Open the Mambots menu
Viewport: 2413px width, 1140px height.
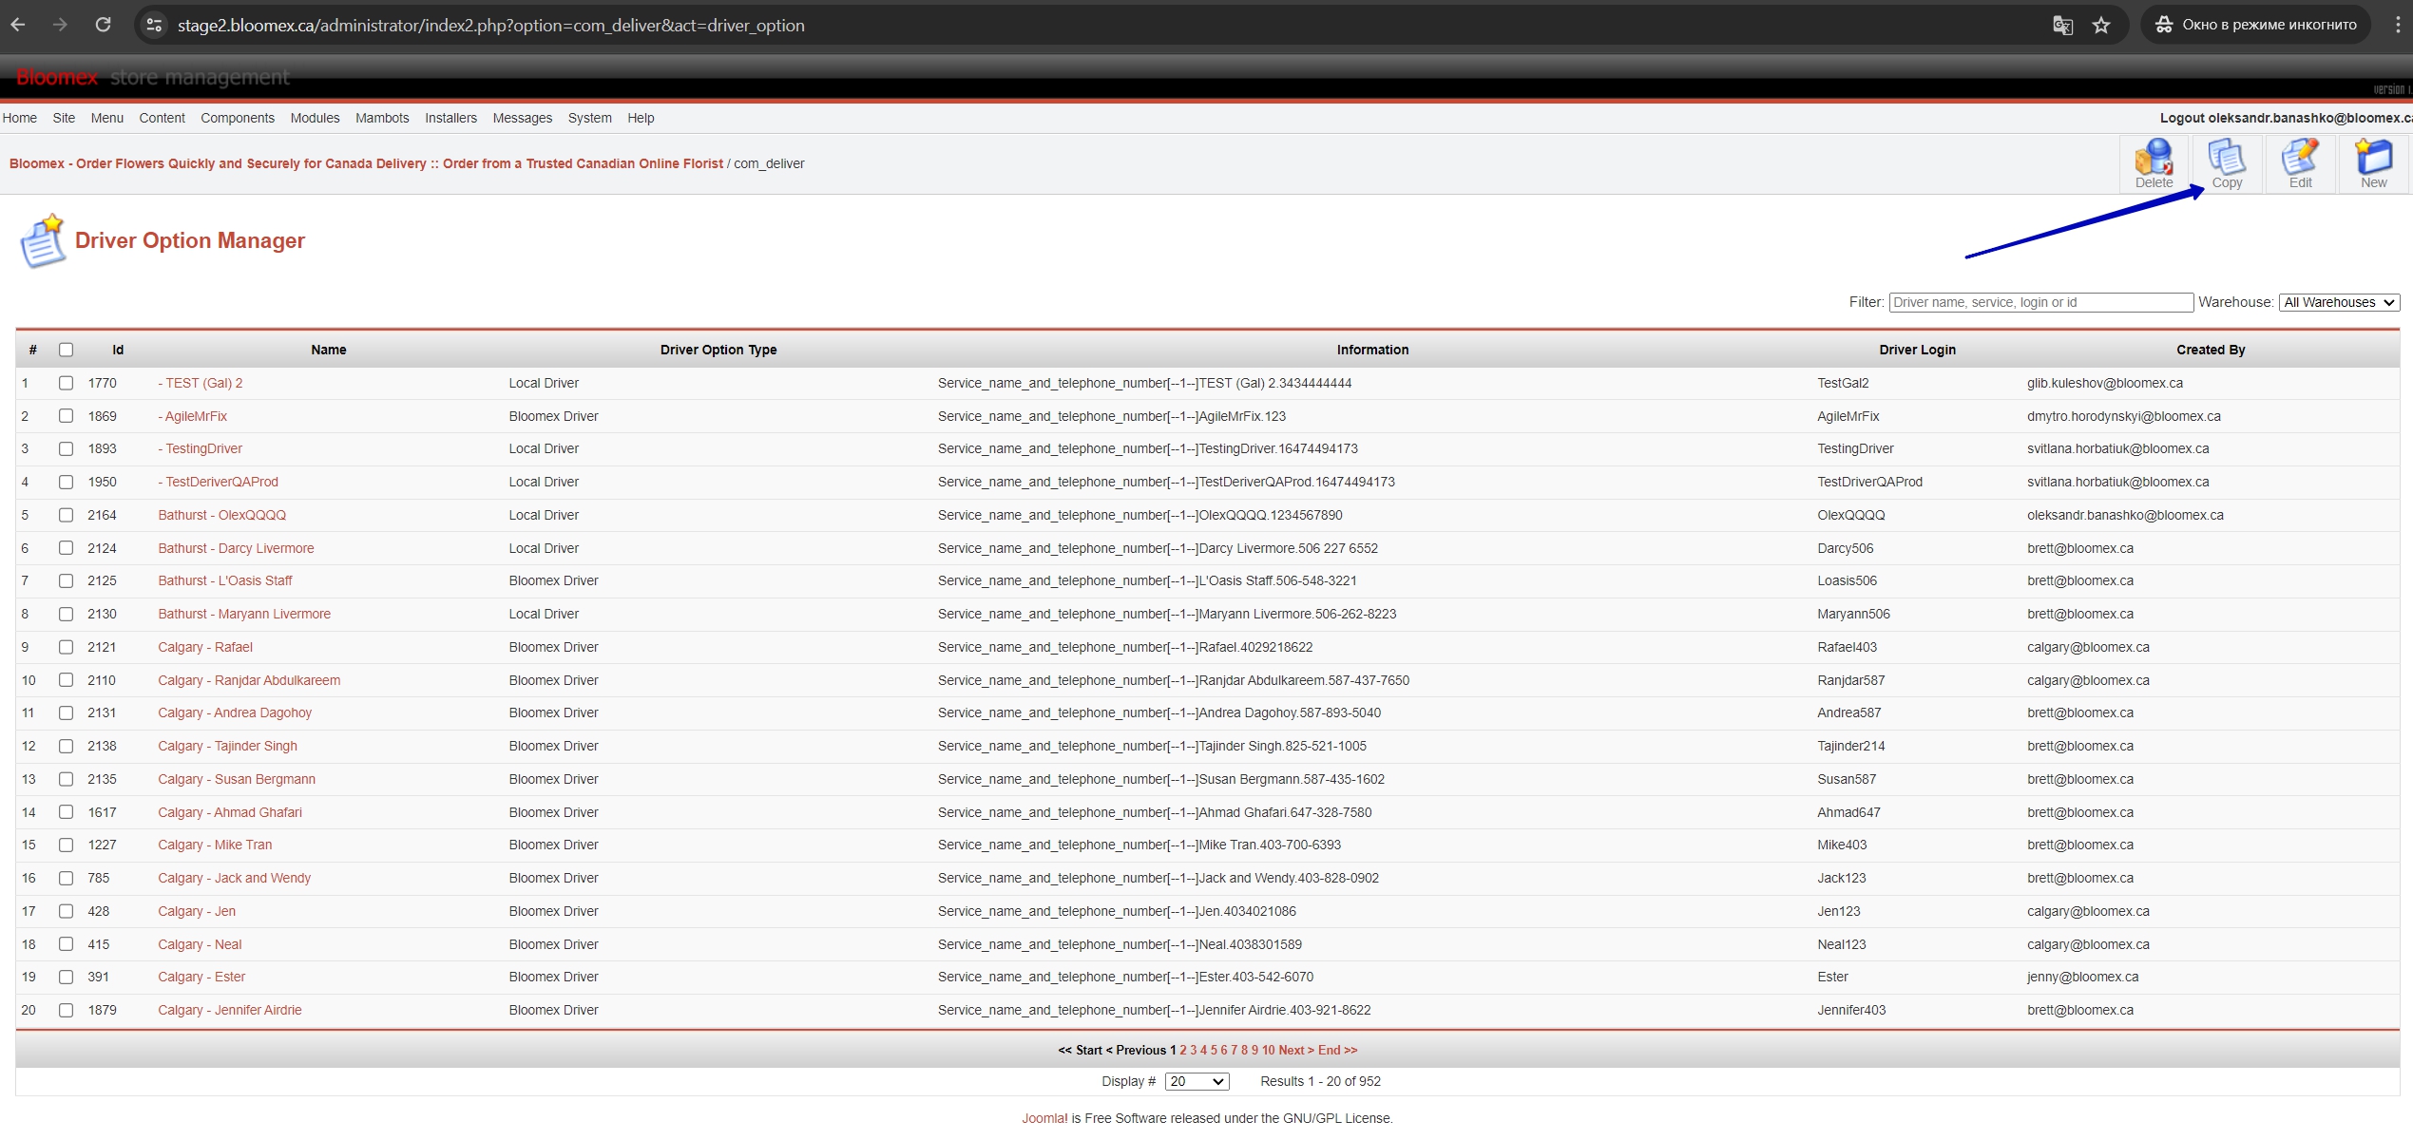click(x=382, y=118)
